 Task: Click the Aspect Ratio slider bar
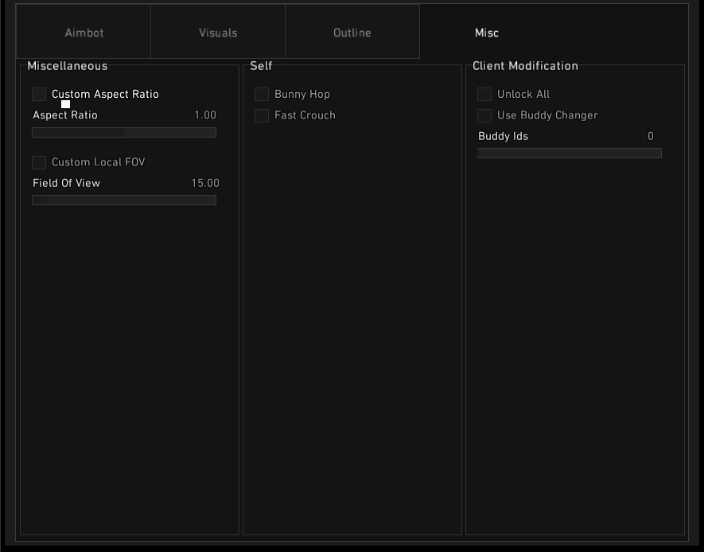click(124, 133)
